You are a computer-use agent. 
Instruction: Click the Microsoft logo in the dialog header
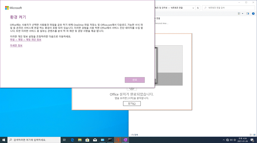[x=13, y=8]
